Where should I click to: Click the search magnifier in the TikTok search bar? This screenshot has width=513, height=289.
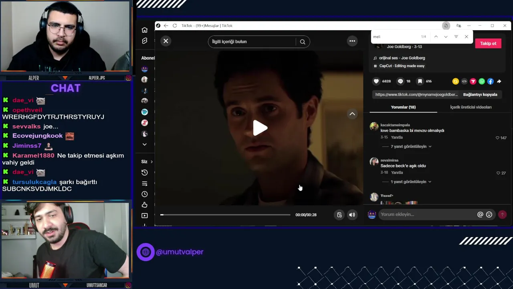tap(303, 42)
